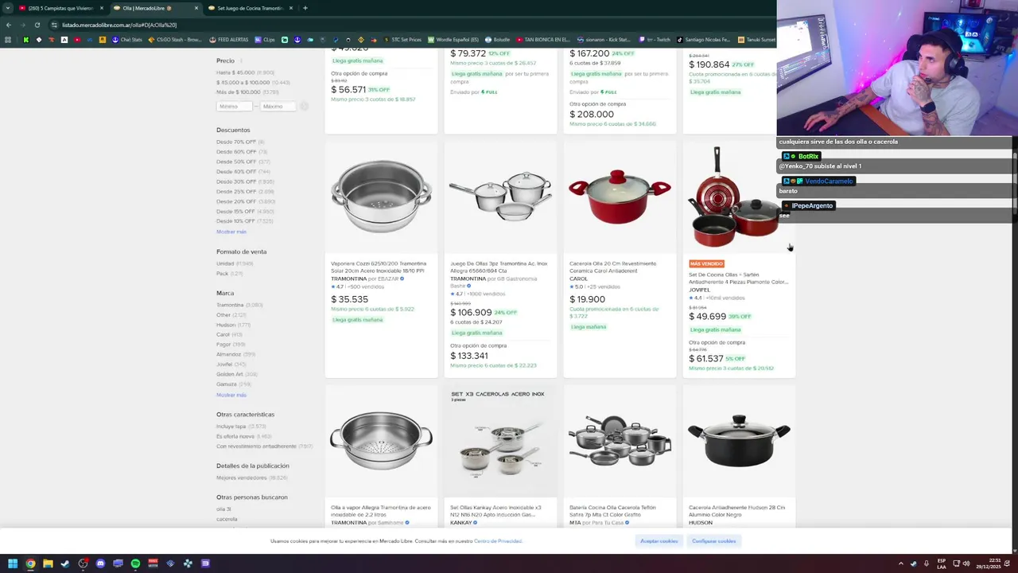
Task: Filter by Incluye tapa
Action: click(x=231, y=427)
